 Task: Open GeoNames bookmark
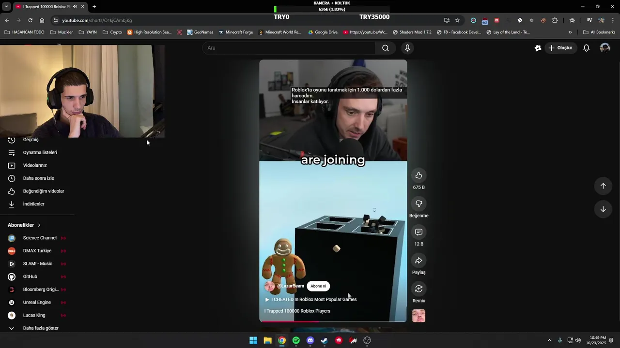pos(199,32)
